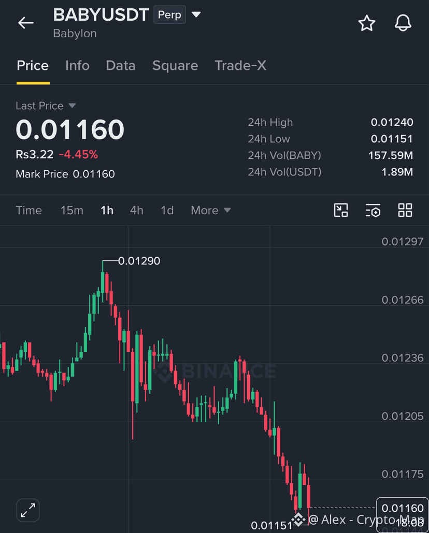Expand chart to fullscreen with arrows icon
Screen dimensions: 429x533
[28, 510]
